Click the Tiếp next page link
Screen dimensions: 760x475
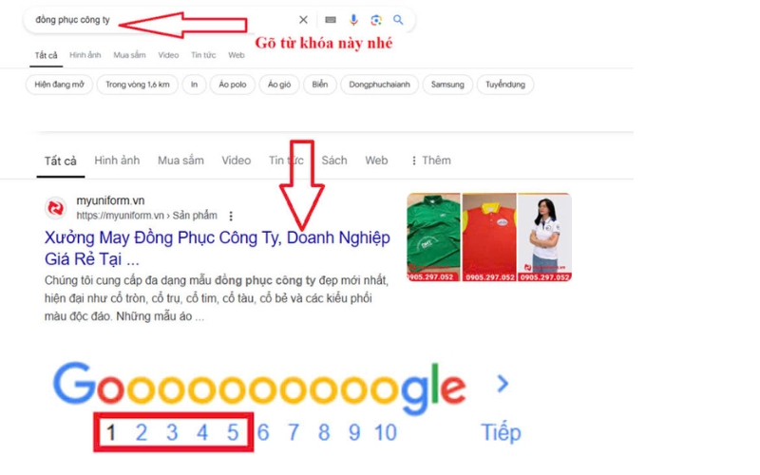tap(501, 432)
